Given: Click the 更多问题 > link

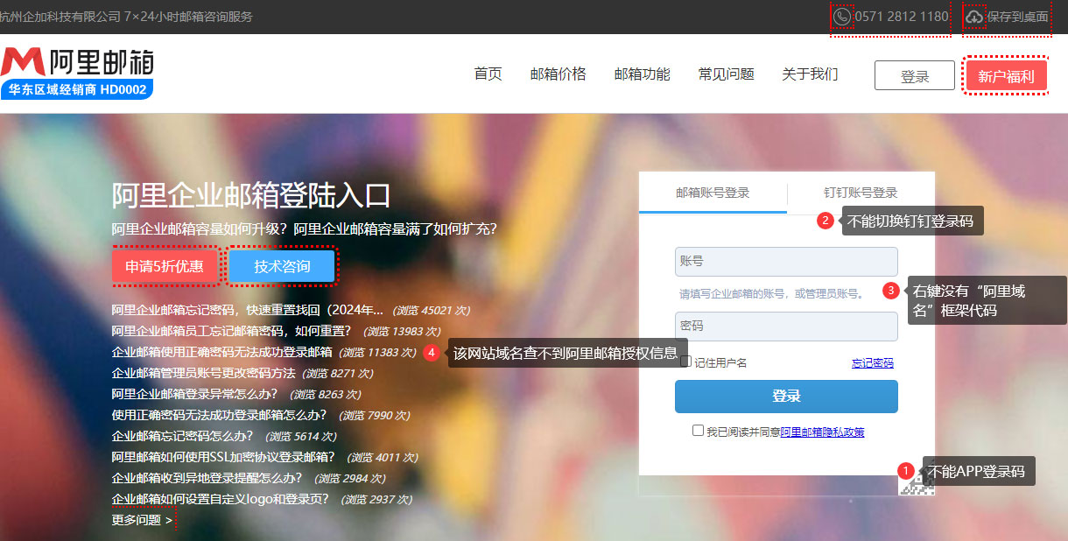Looking at the screenshot, I should [142, 520].
